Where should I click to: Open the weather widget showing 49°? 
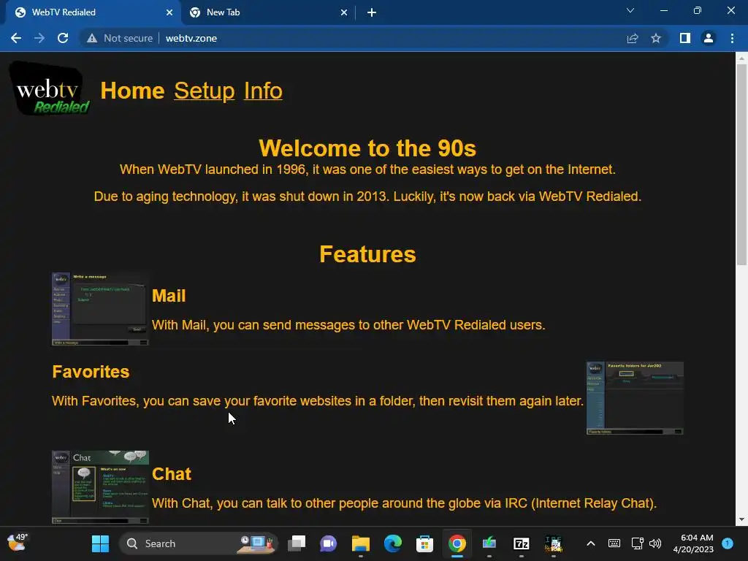coord(18,543)
